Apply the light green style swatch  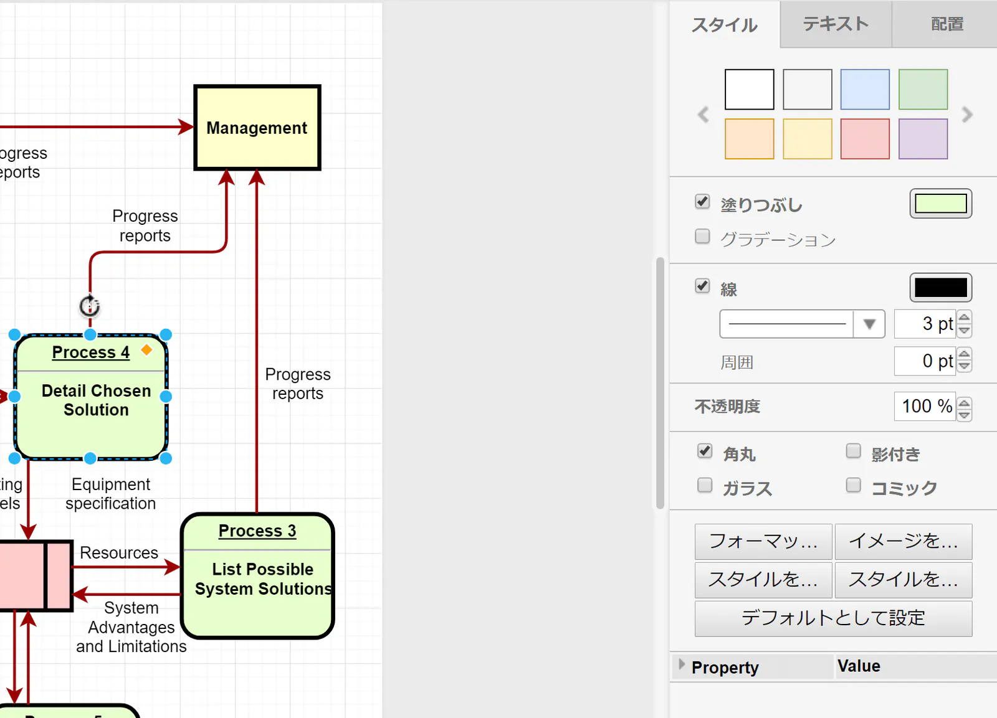coord(923,90)
